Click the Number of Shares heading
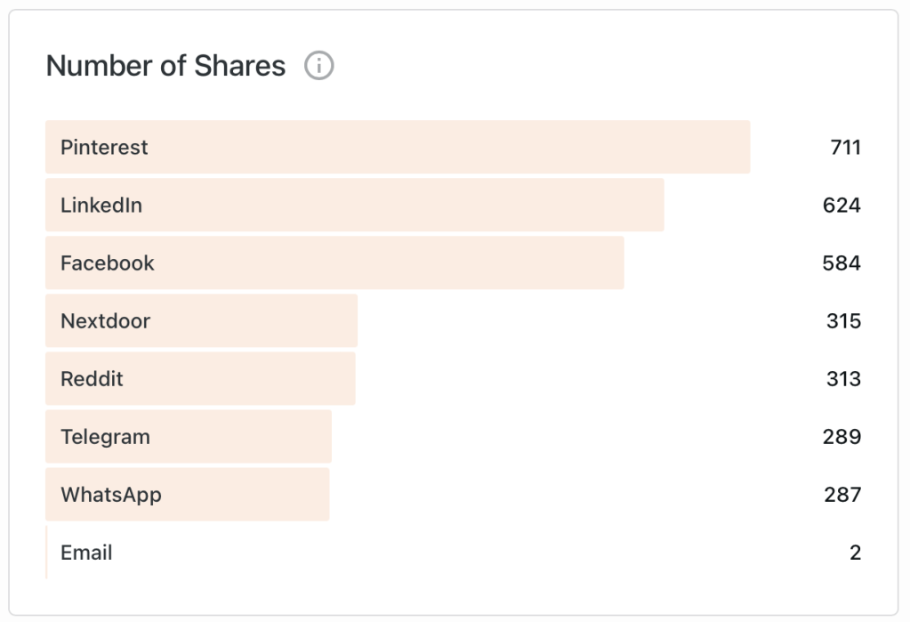This screenshot has height=622, width=910. pos(165,66)
